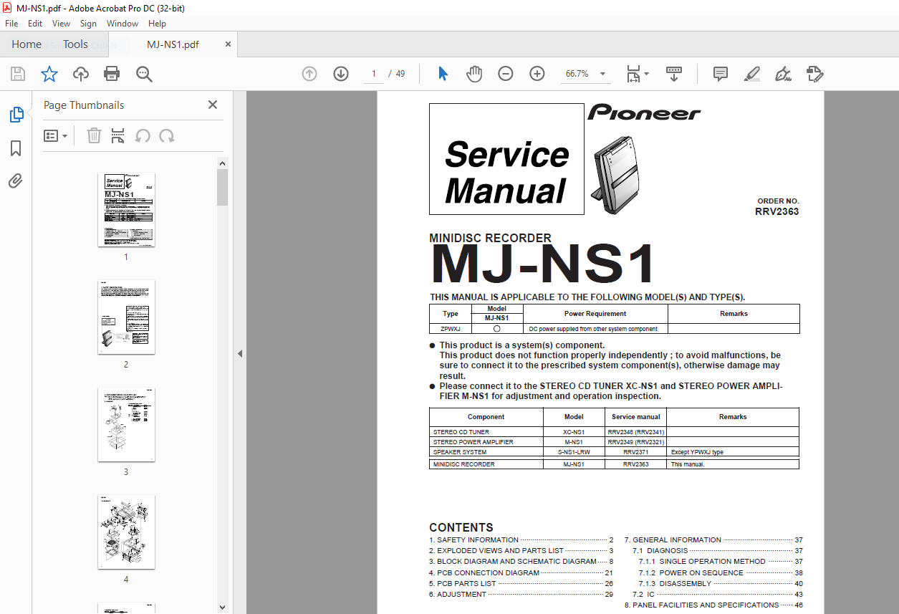
Task: Select the arrow Selection tool
Action: [x=443, y=74]
